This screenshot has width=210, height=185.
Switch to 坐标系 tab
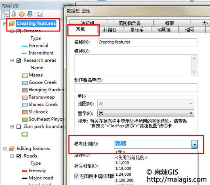click(137, 30)
